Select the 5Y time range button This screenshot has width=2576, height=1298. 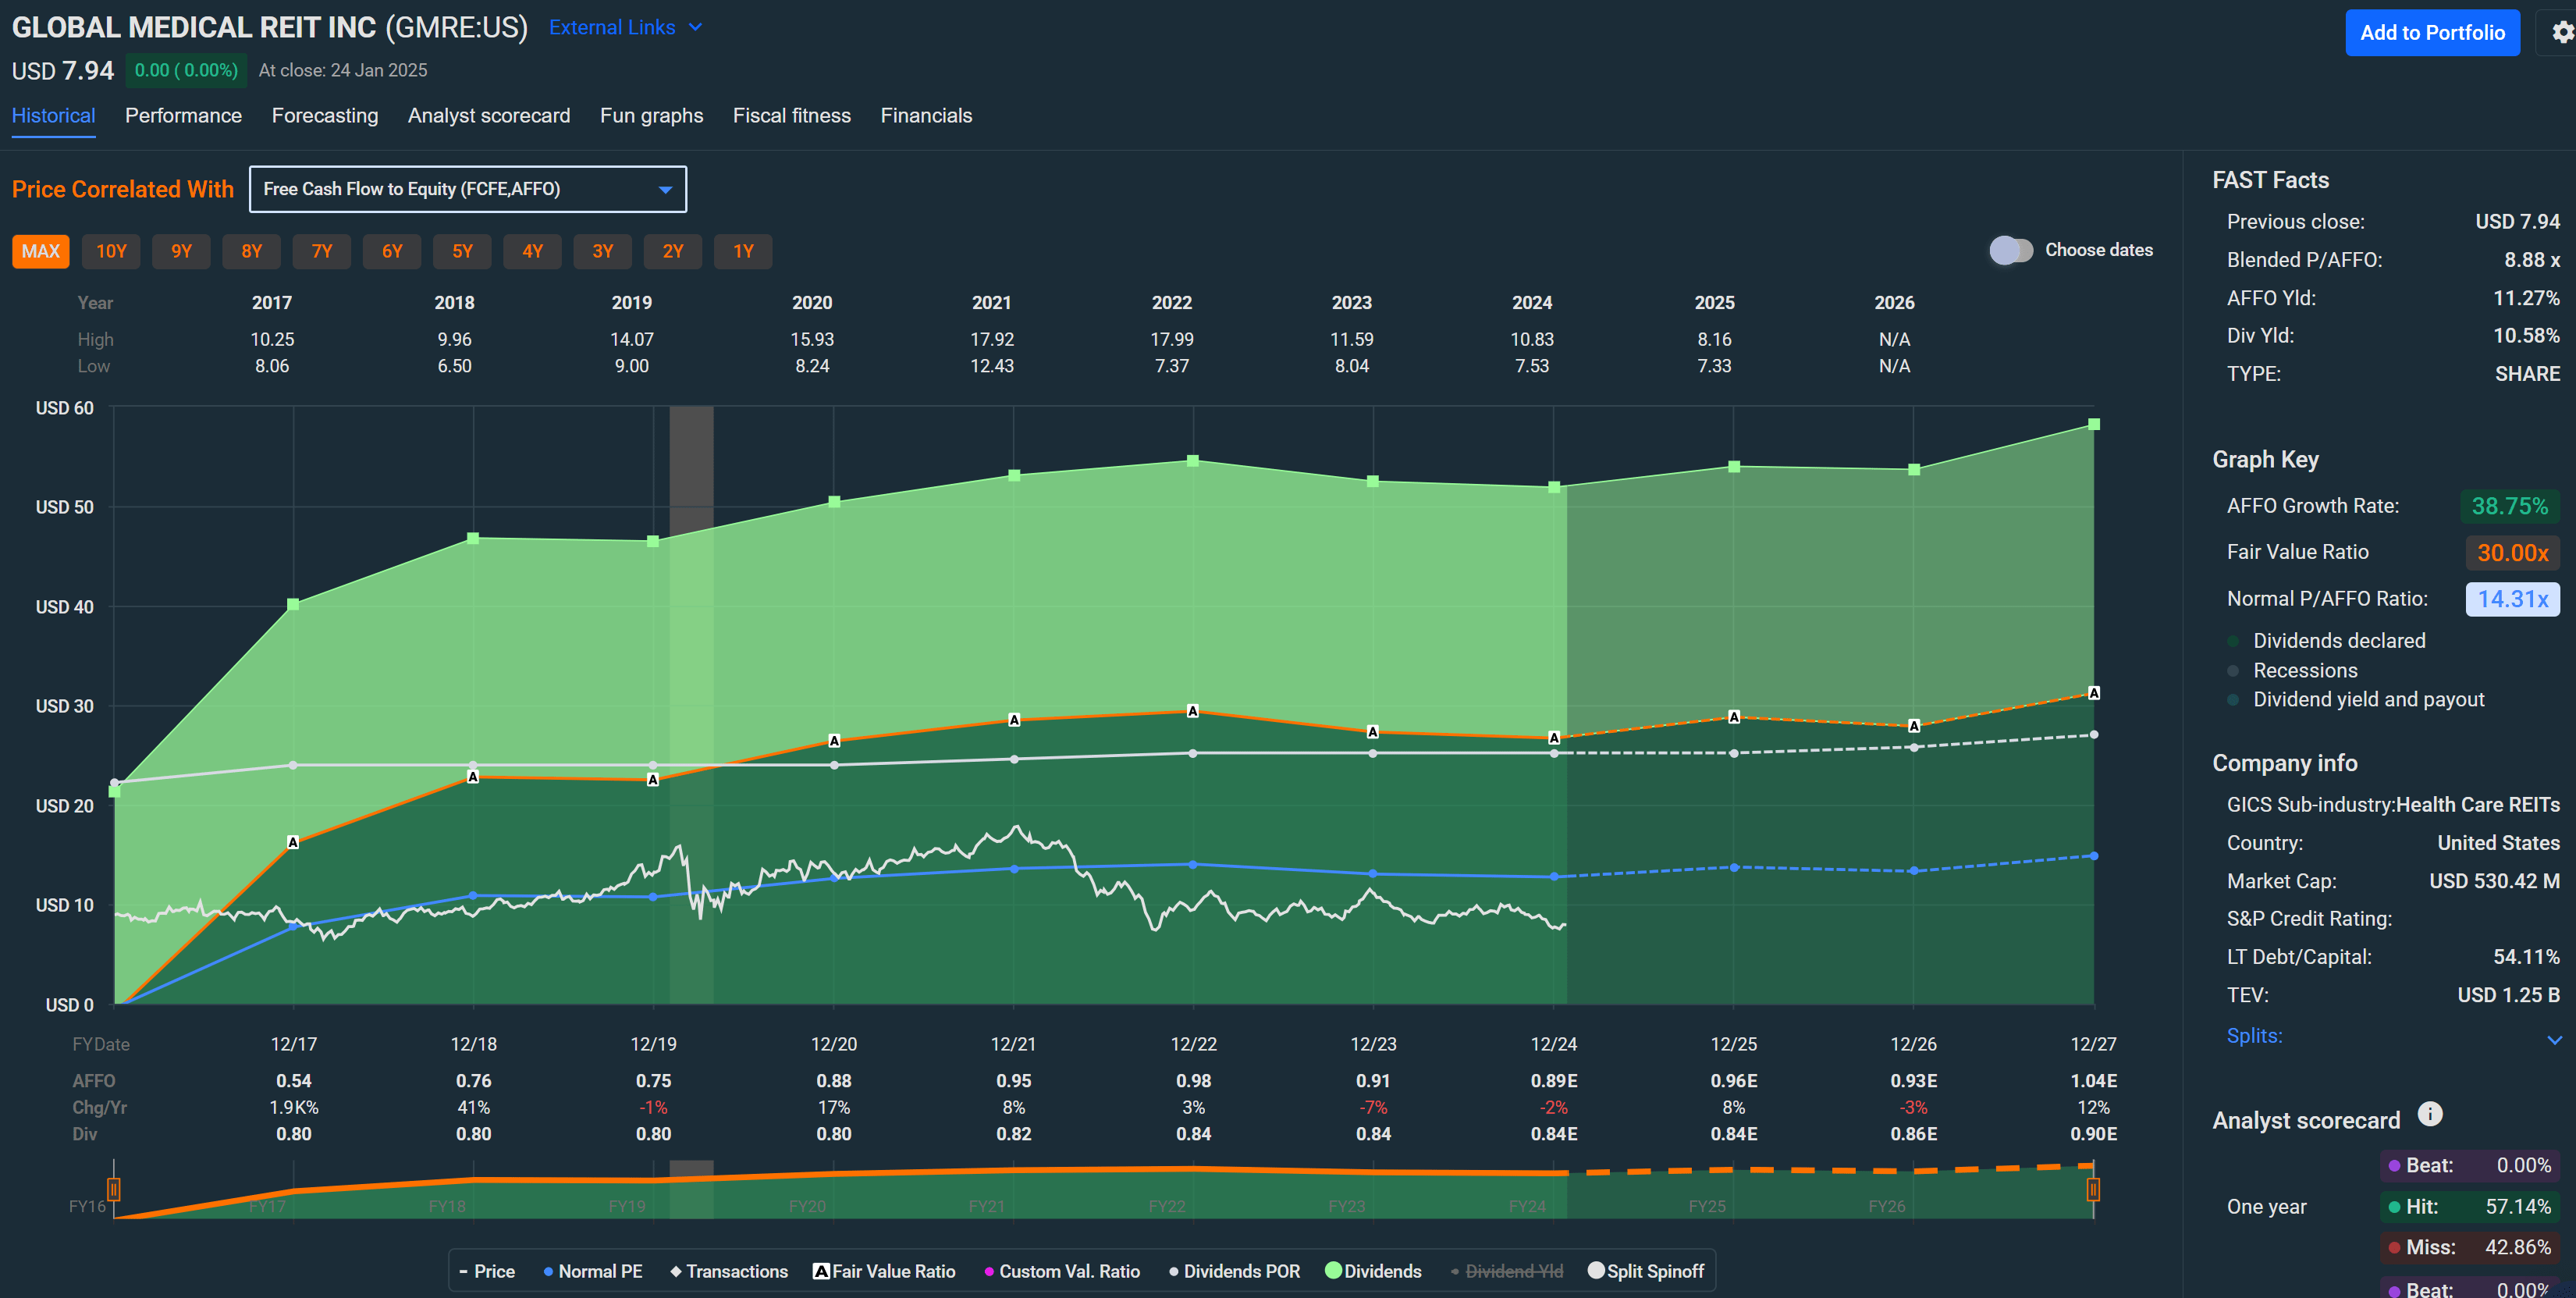(x=462, y=251)
